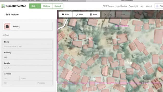
Task: Select the Line drawing tool
Action: tap(79, 14)
